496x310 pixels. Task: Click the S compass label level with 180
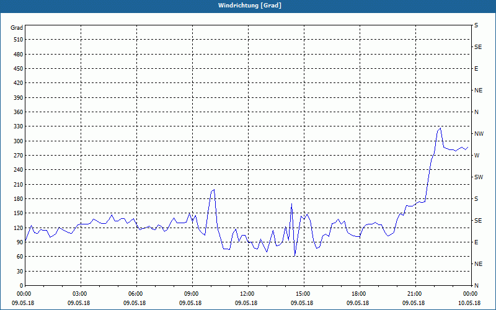tap(476, 199)
